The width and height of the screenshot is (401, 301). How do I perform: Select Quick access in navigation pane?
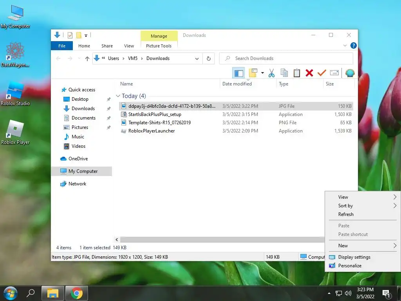point(81,90)
